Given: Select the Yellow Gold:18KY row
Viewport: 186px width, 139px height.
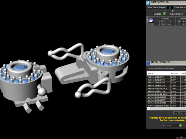Looking at the screenshot, I should coord(166,86).
